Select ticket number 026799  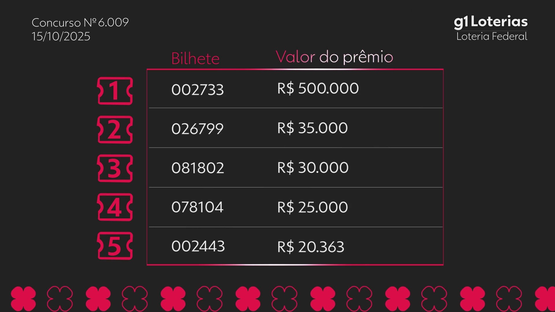click(197, 129)
